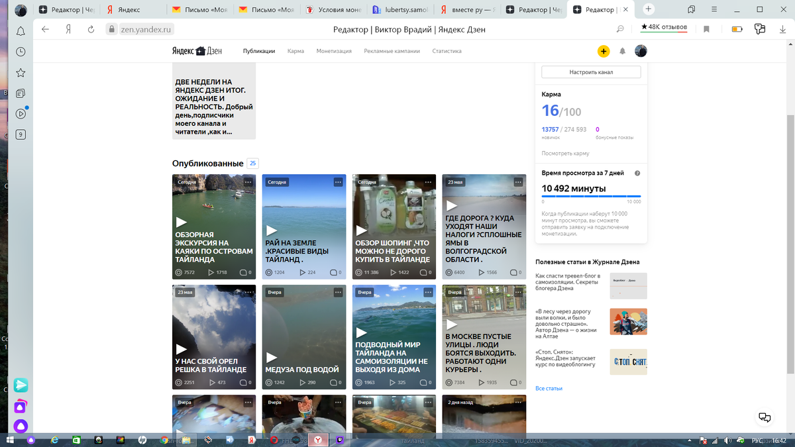Click the Yandex 'Я' home button in toolbar

(68, 29)
